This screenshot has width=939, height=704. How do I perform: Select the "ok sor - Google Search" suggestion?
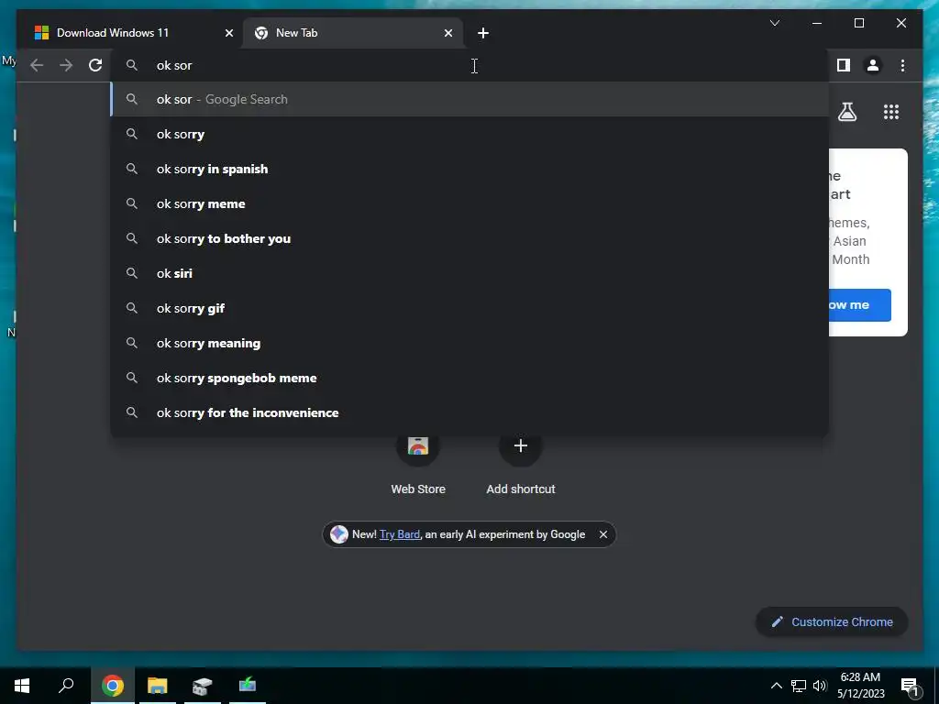point(469,99)
